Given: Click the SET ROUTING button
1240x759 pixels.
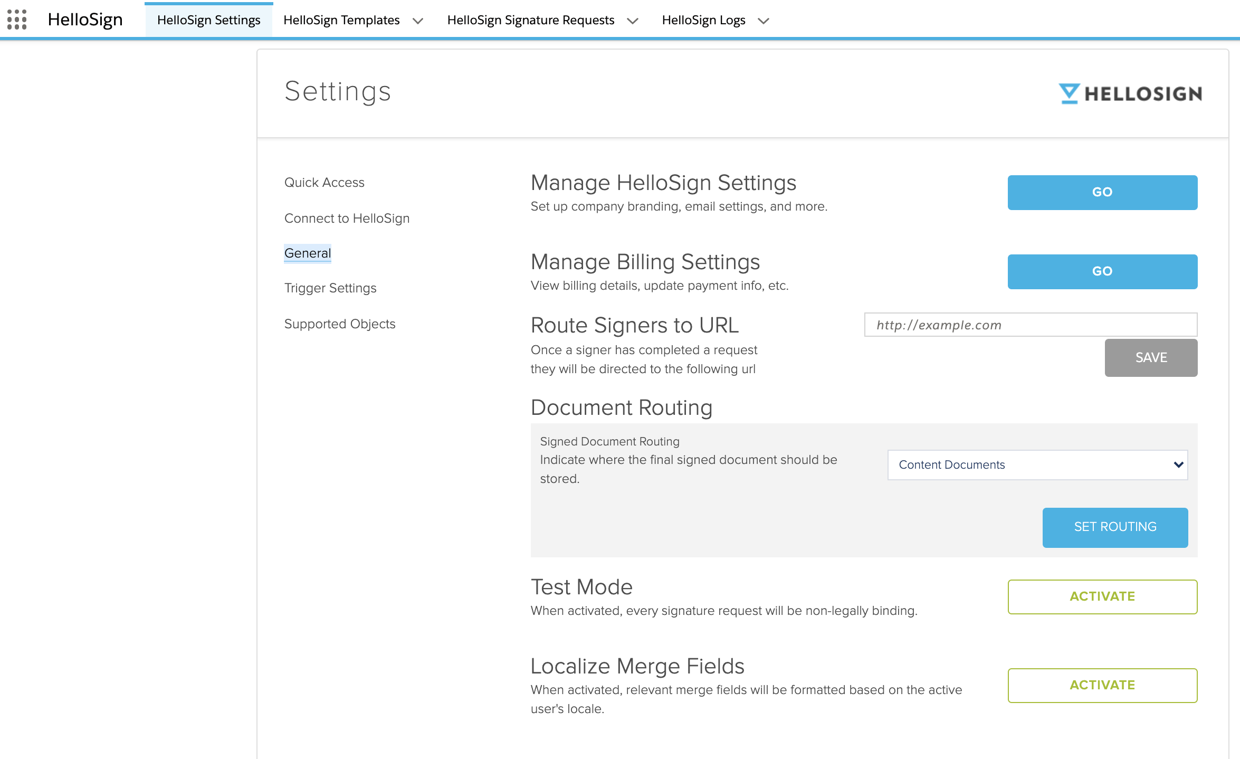Looking at the screenshot, I should click(1114, 527).
